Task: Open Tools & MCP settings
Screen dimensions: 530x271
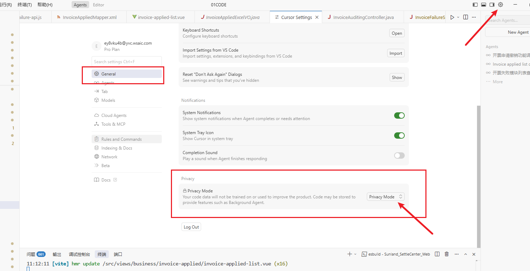Action: pyautogui.click(x=127, y=124)
